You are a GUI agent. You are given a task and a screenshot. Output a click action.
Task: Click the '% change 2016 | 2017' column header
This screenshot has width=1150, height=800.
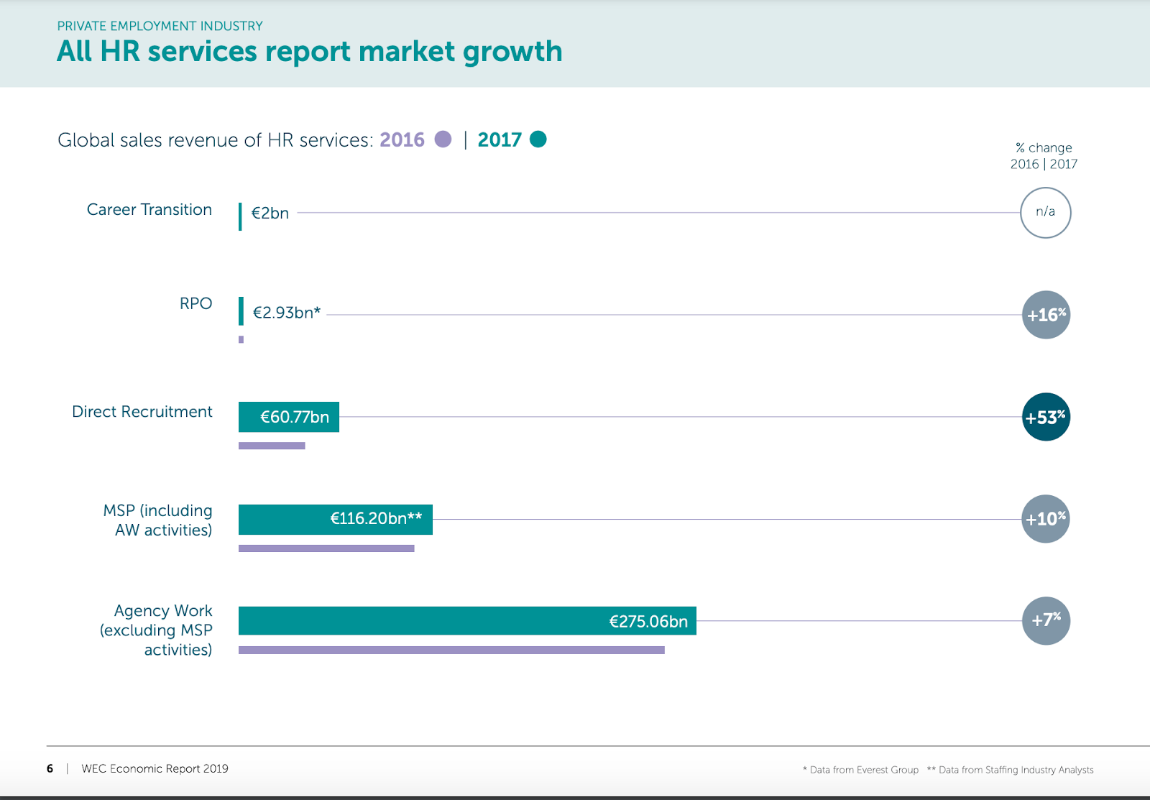pyautogui.click(x=1044, y=156)
